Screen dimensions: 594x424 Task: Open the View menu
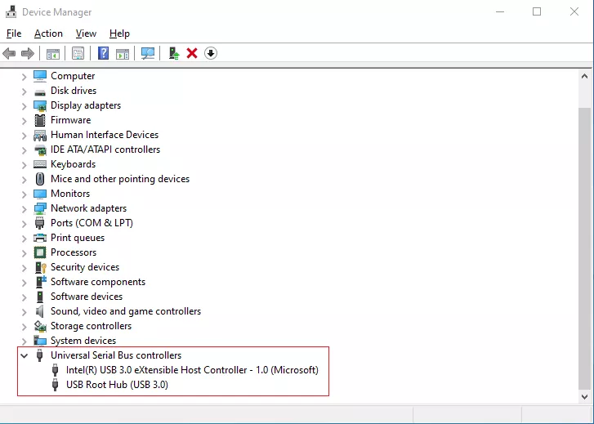[86, 33]
